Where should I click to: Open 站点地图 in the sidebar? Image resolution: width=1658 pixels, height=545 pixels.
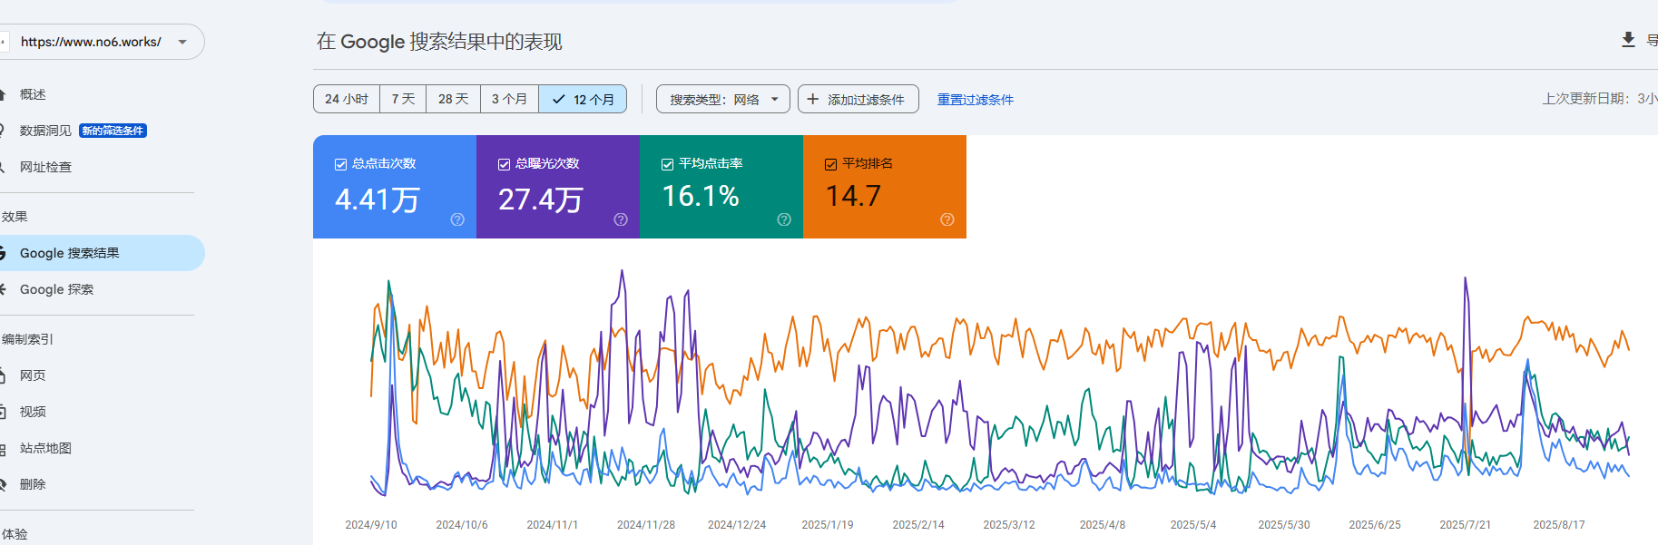pyautogui.click(x=45, y=448)
